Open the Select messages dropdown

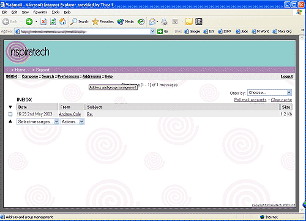pos(38,121)
